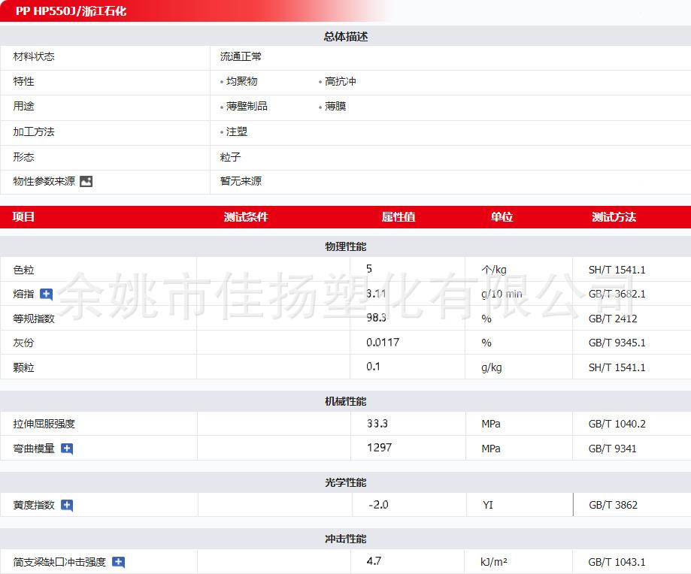Click the 注塑 processing method link

pos(236,131)
